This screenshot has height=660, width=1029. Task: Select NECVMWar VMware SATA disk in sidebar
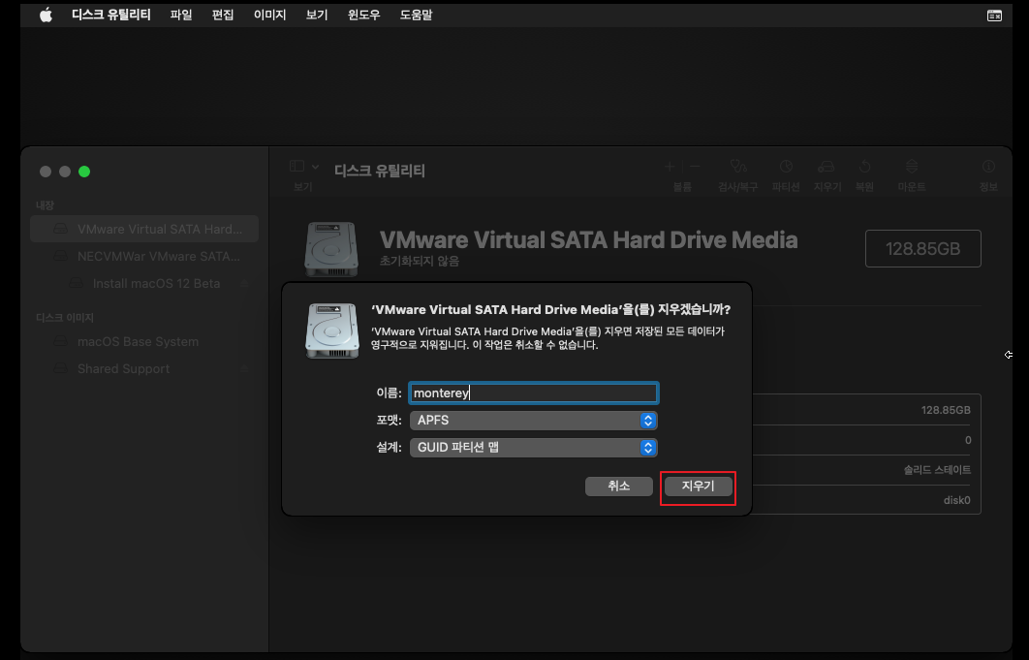(144, 256)
